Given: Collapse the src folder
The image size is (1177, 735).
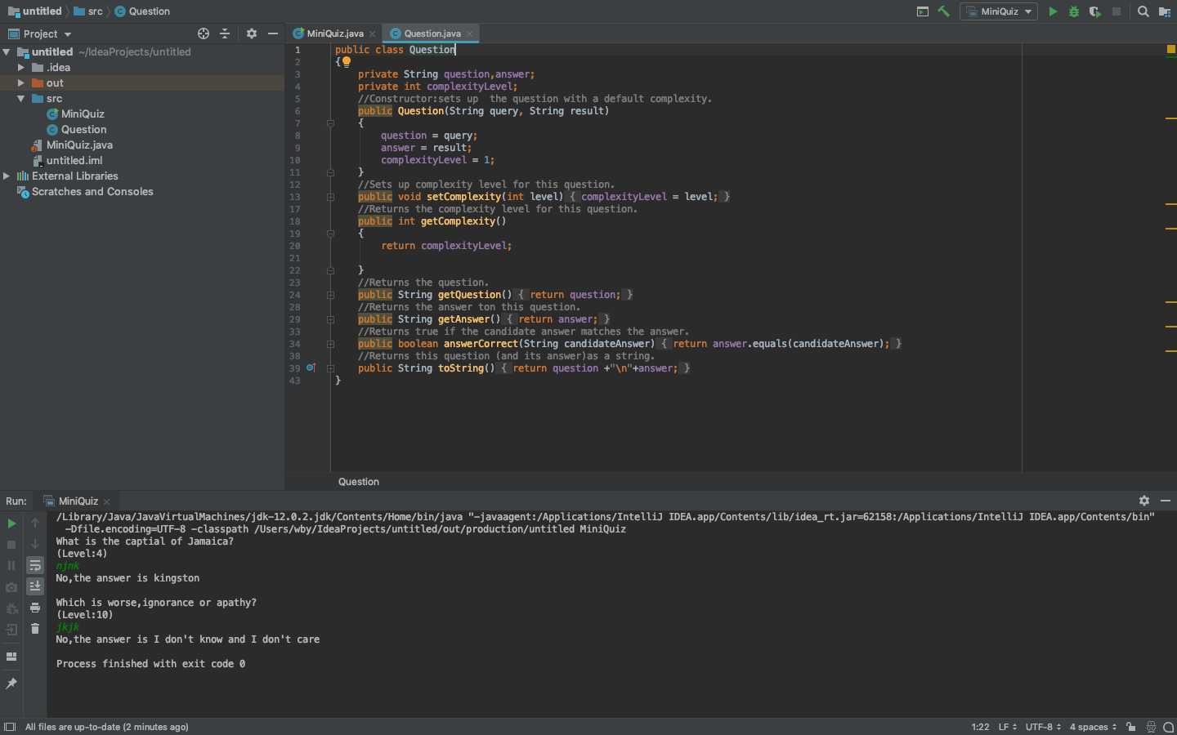Looking at the screenshot, I should point(21,98).
